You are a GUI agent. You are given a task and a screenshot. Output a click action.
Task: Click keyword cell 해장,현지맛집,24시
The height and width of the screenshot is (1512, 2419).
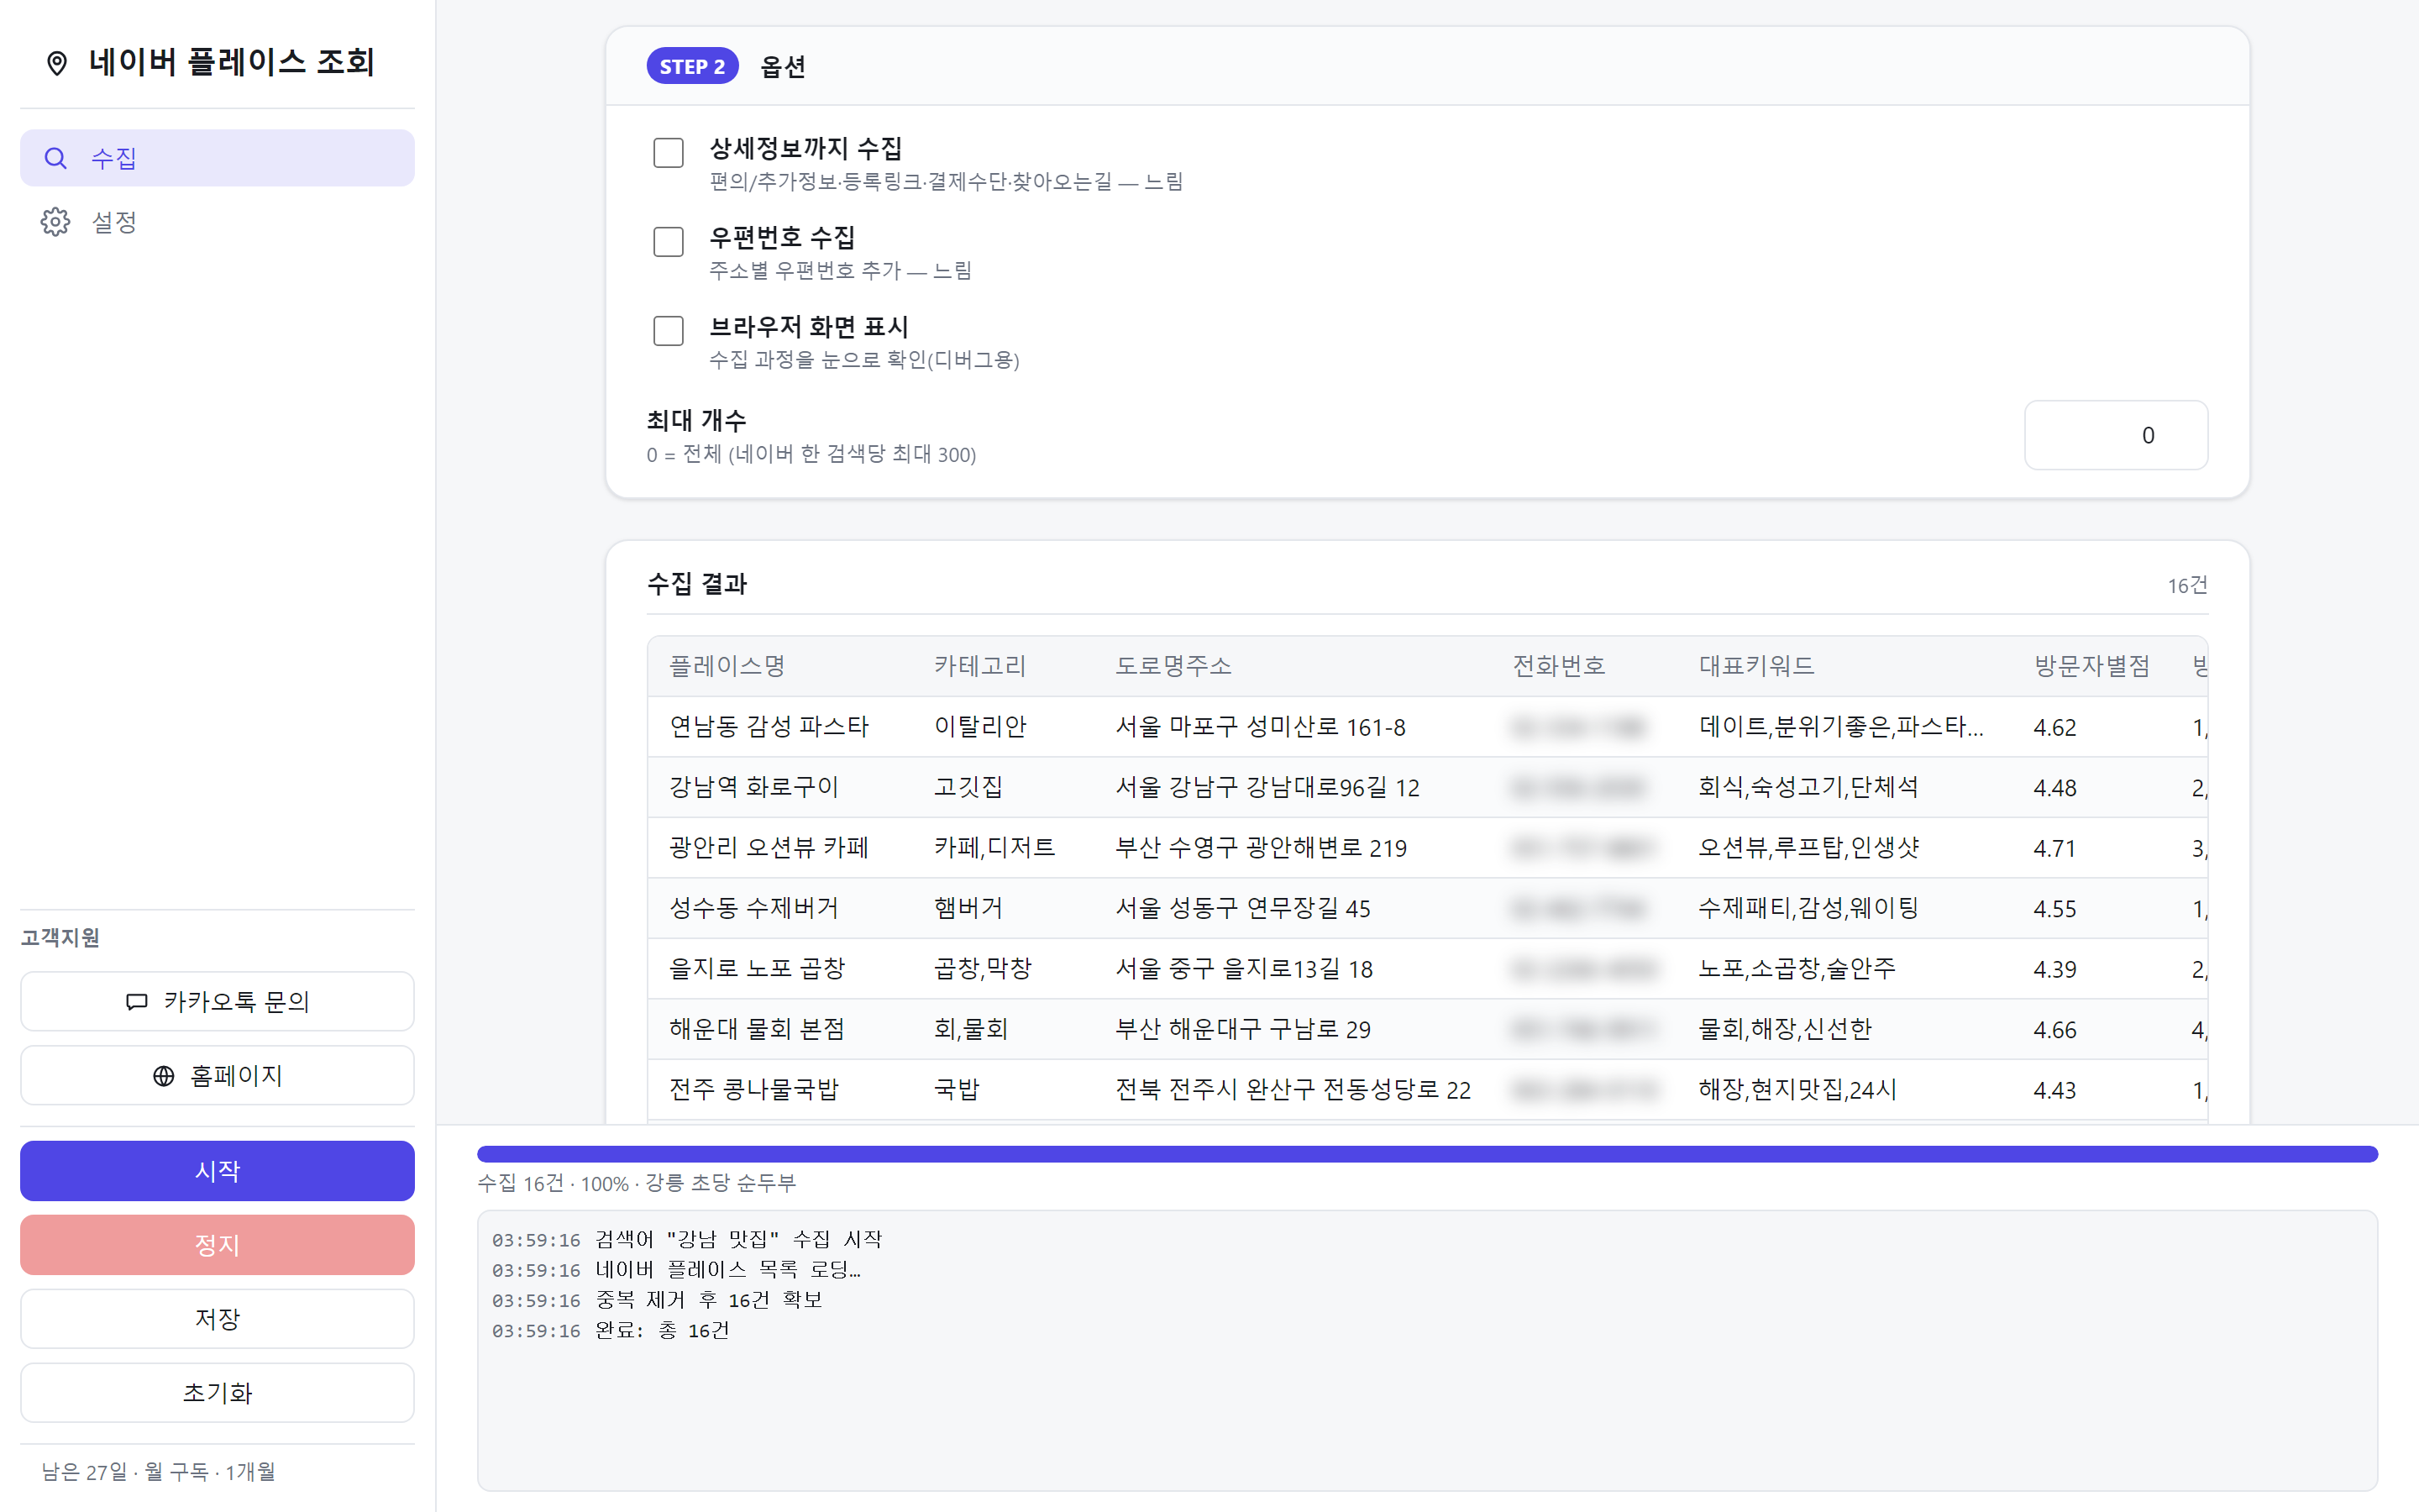click(1797, 1090)
